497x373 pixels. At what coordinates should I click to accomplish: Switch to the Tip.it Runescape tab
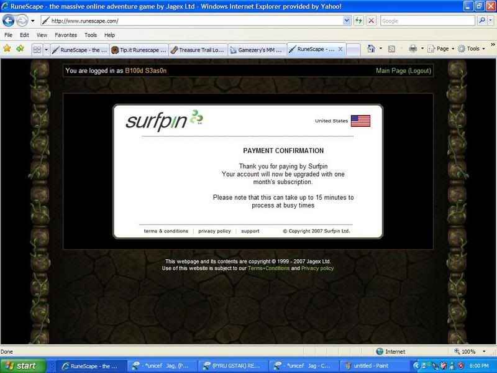(x=139, y=50)
